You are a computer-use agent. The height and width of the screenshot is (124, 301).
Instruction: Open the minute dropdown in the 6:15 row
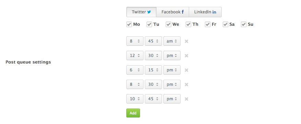153,70
